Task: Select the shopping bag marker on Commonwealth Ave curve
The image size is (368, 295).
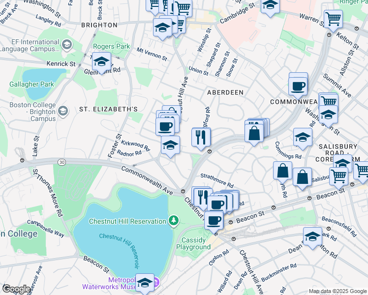Action: [254, 133]
